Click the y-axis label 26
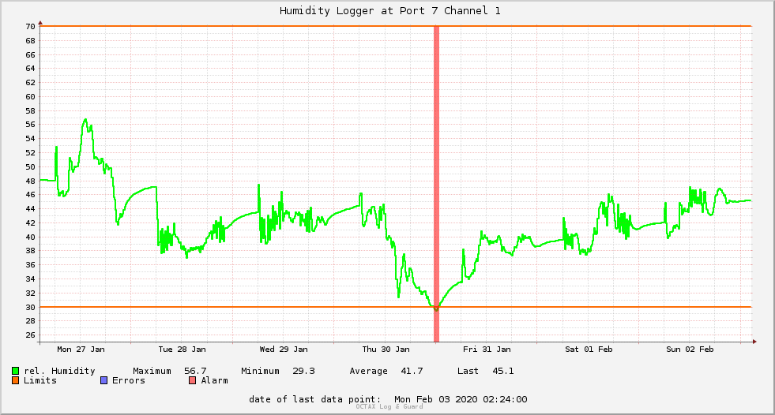The image size is (775, 415). tap(30, 335)
